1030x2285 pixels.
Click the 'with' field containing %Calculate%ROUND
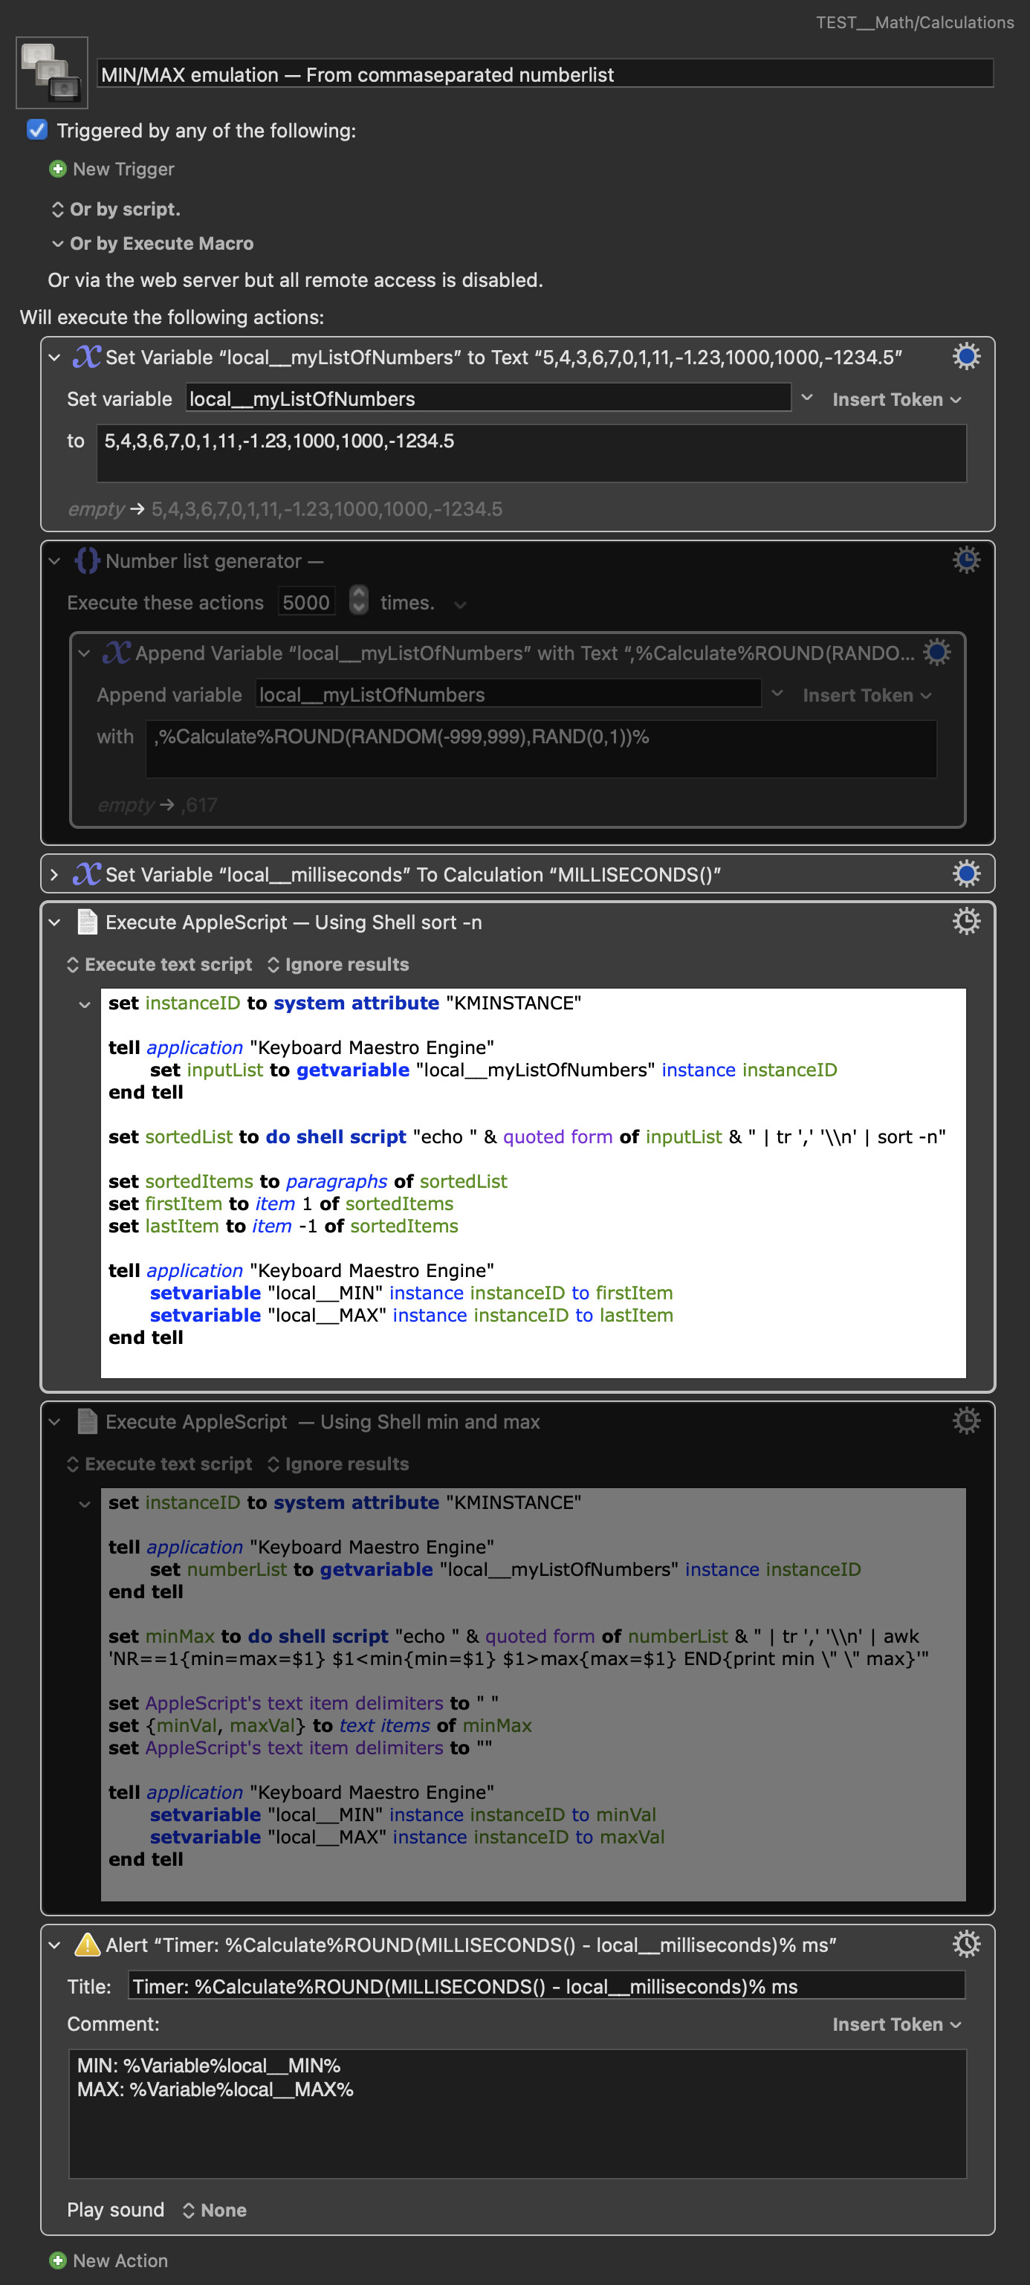tap(541, 749)
